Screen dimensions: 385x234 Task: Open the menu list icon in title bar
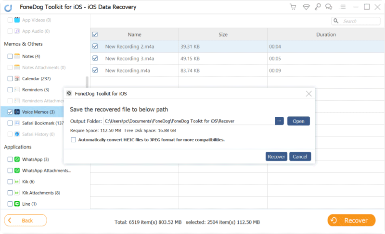[342, 7]
